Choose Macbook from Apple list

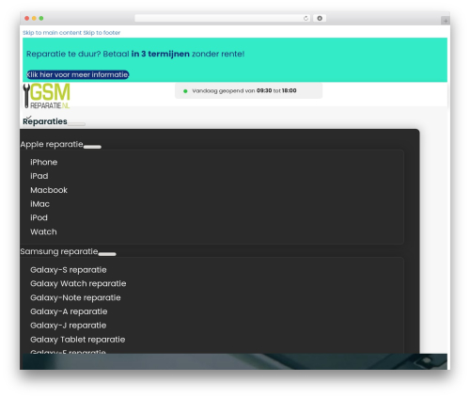(x=49, y=190)
